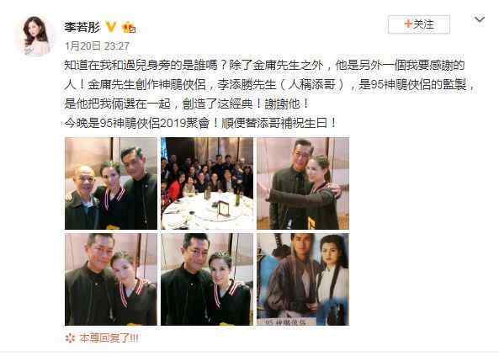This screenshot has width=499, height=356.
Task: Open the hugging pose photo thumbnail
Action: click(x=303, y=183)
